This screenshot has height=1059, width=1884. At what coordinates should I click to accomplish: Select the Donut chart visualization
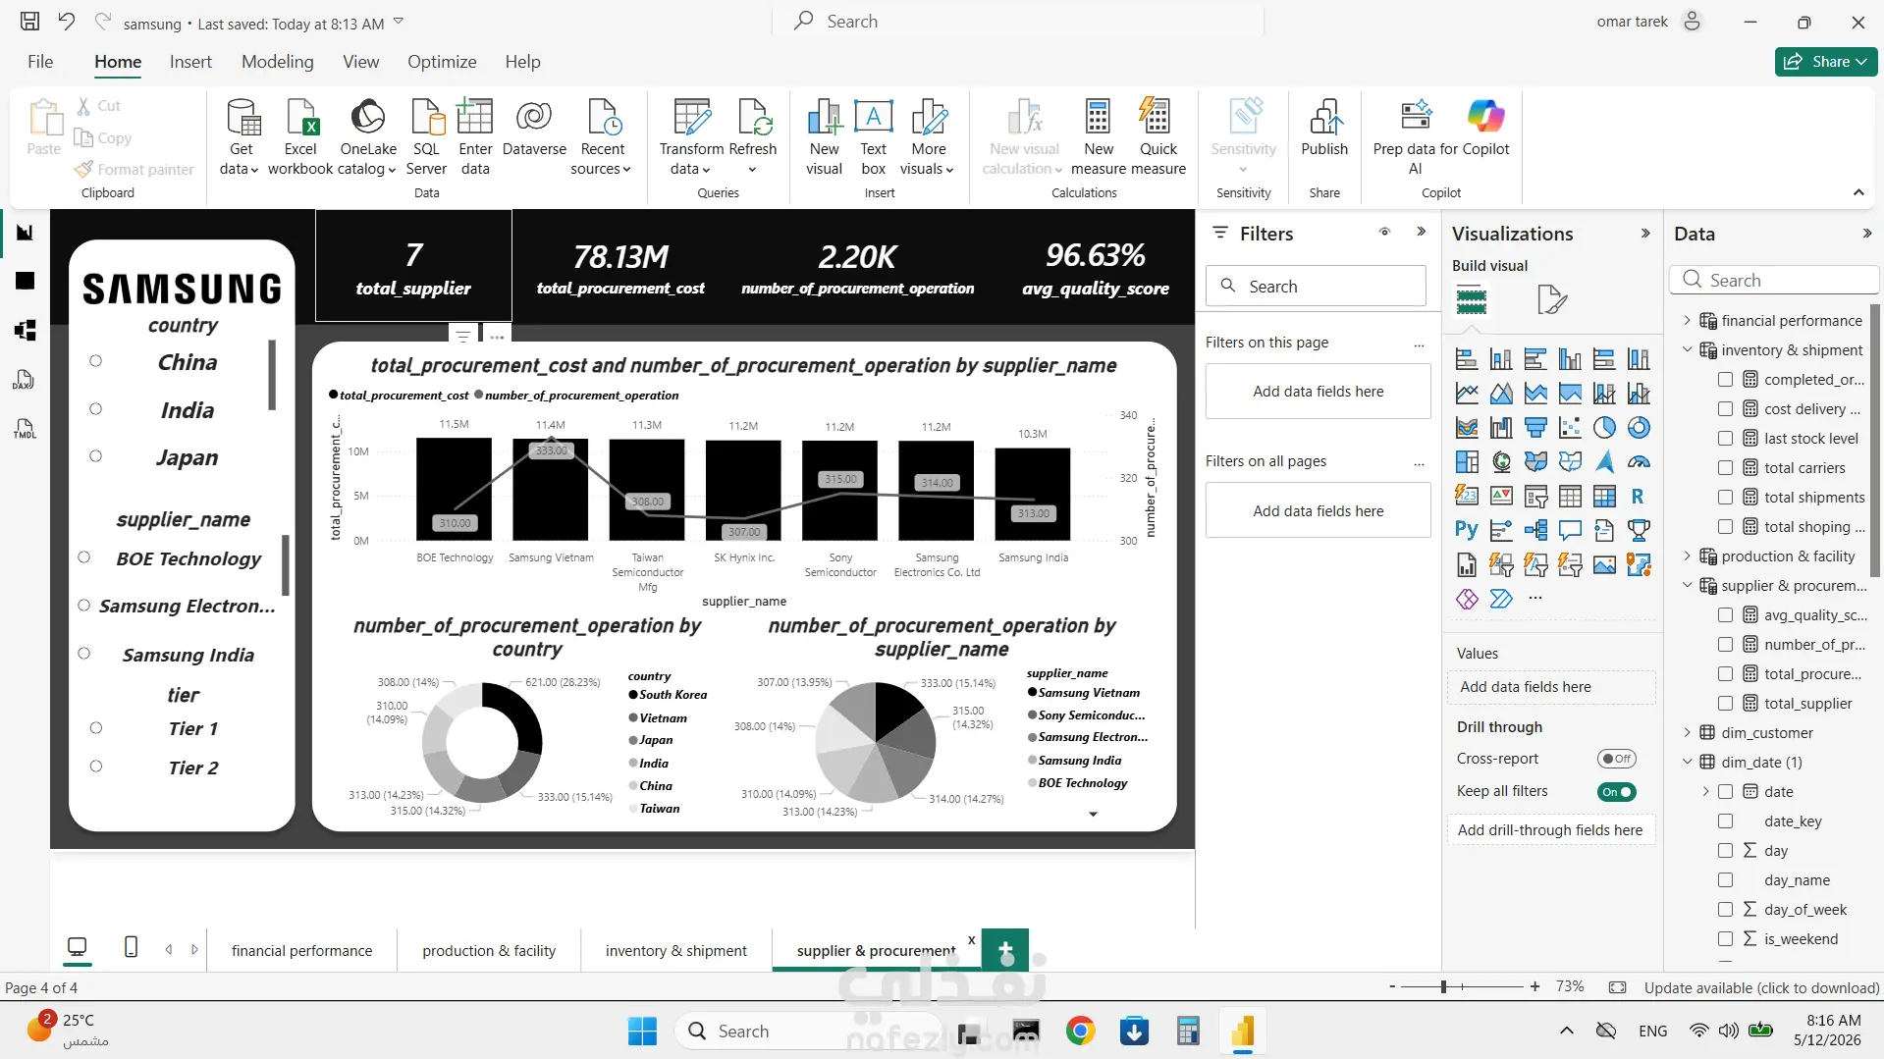1639,428
